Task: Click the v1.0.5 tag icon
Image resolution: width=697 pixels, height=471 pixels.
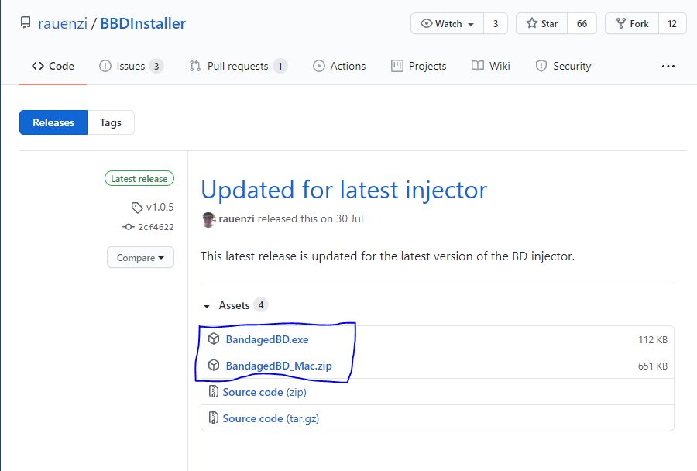Action: [138, 208]
